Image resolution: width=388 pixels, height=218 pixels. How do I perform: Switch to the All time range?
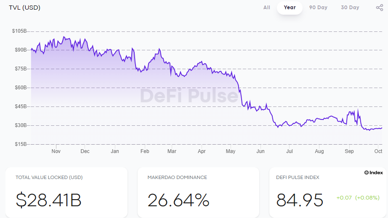(x=267, y=8)
